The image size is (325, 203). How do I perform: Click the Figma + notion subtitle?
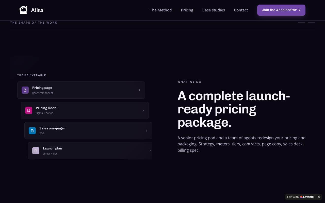coord(44,113)
